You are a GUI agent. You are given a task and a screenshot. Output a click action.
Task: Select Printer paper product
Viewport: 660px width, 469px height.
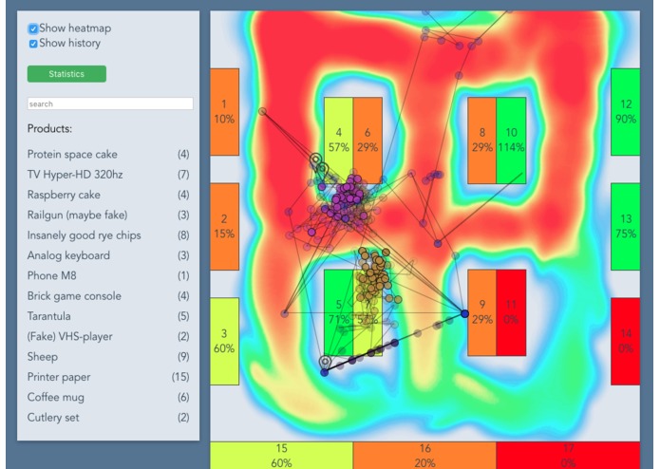(x=108, y=377)
